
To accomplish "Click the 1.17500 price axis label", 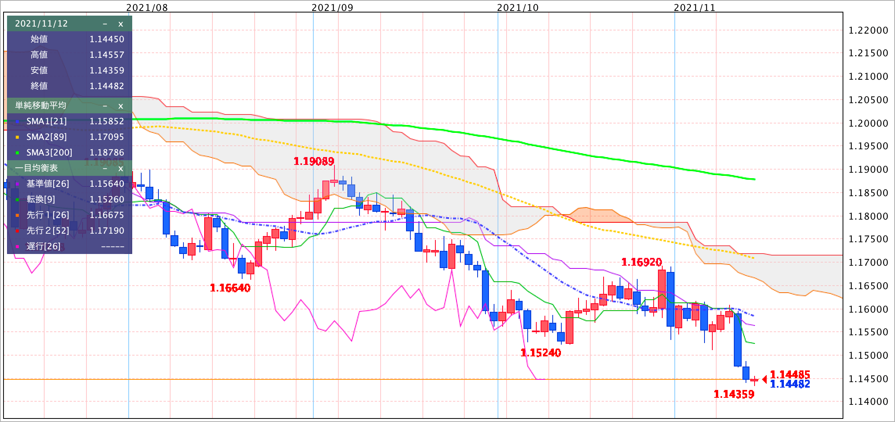I will [x=868, y=239].
